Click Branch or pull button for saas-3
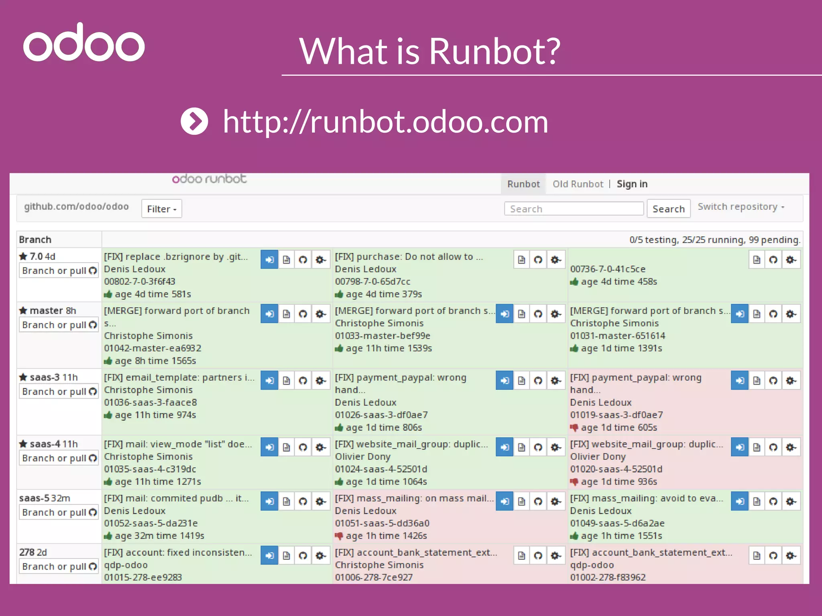Image resolution: width=822 pixels, height=616 pixels. click(x=59, y=391)
